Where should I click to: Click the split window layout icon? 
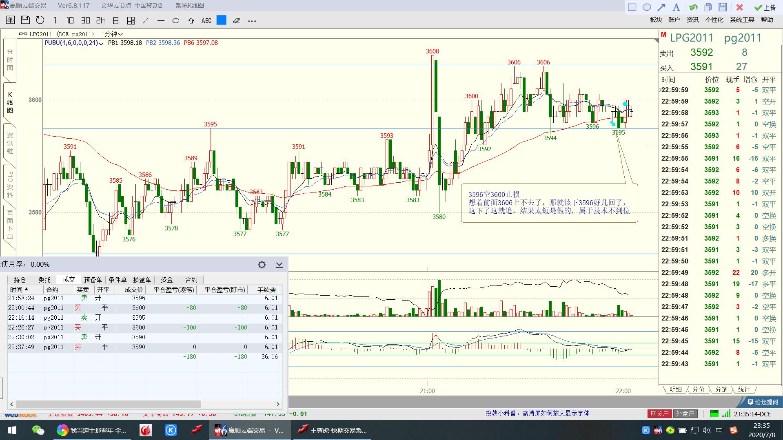131,20
